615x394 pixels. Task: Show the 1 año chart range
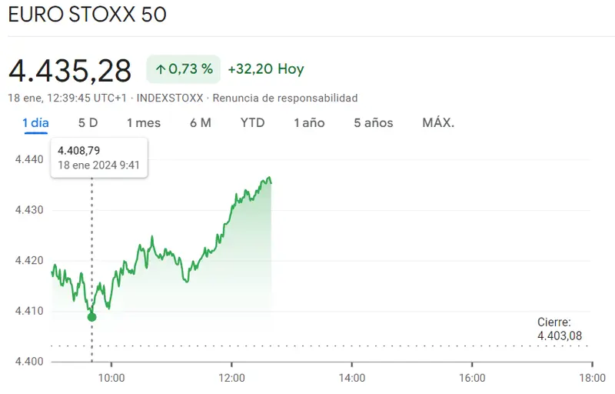309,123
